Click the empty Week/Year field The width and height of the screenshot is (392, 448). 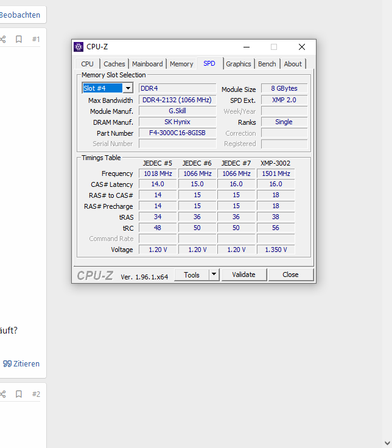284,111
